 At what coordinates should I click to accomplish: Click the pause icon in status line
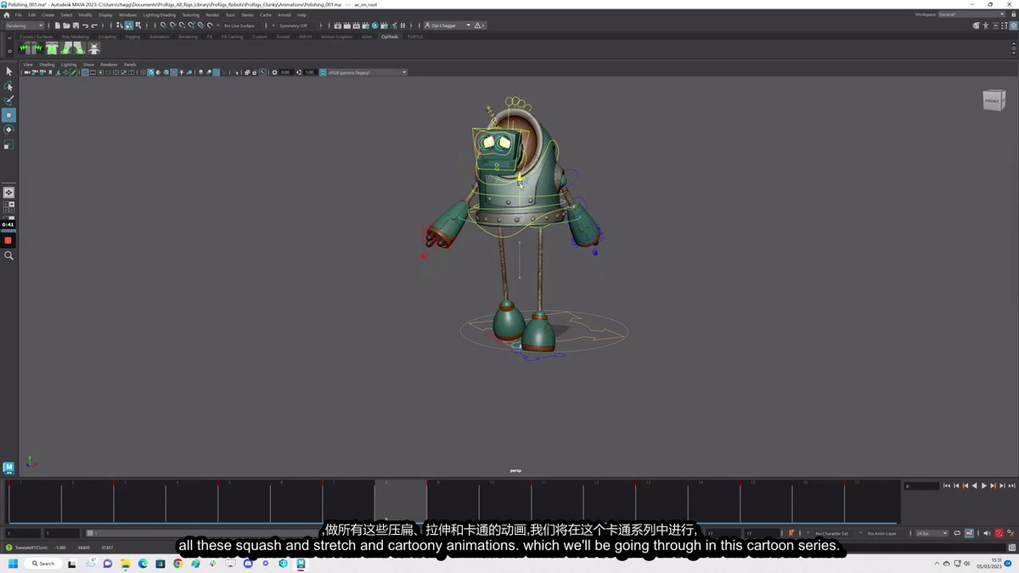coord(403,25)
